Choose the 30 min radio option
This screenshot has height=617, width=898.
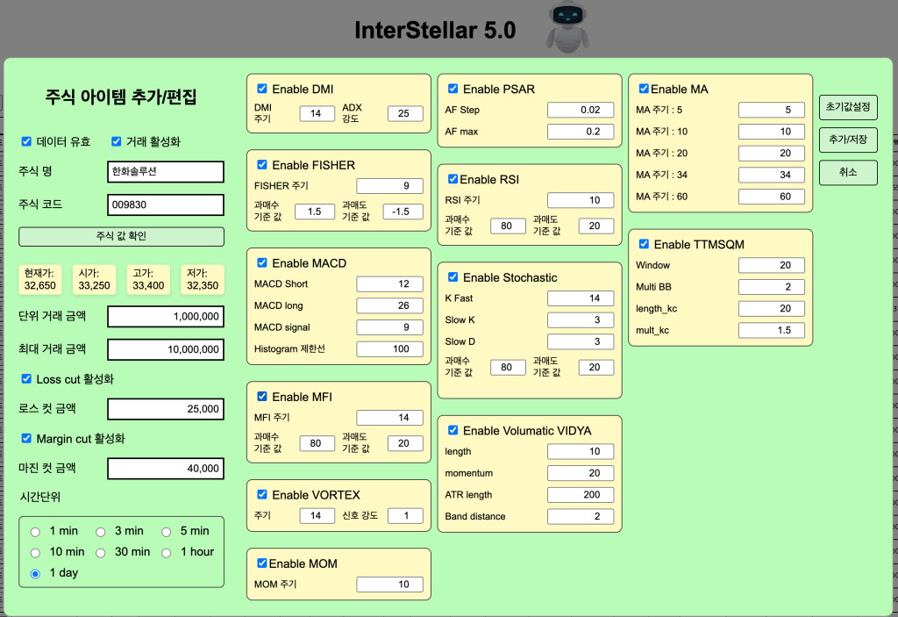(x=101, y=552)
